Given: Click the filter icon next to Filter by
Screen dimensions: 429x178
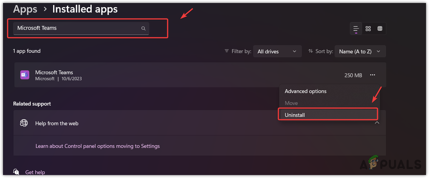Looking at the screenshot, I should pos(227,51).
